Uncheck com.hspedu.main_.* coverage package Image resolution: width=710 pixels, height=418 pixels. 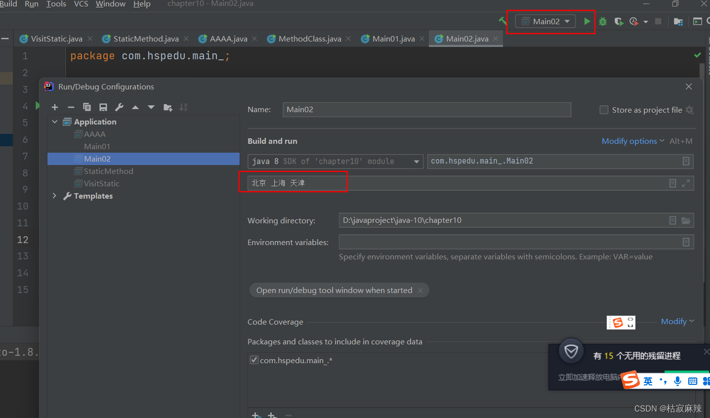(x=254, y=360)
